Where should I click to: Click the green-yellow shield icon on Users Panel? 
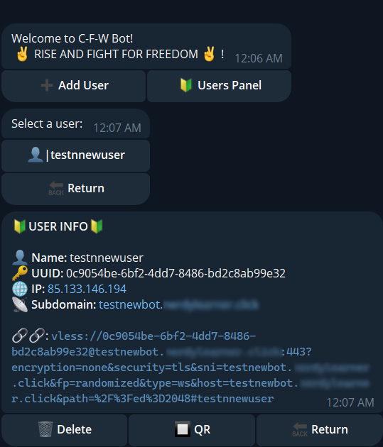186,86
